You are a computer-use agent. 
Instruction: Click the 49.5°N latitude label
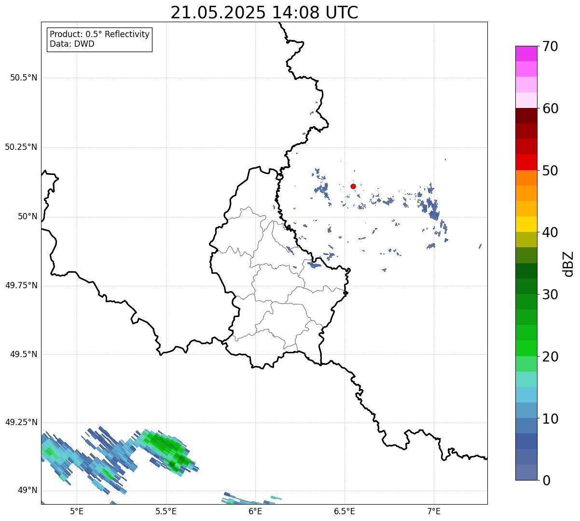tap(24, 354)
